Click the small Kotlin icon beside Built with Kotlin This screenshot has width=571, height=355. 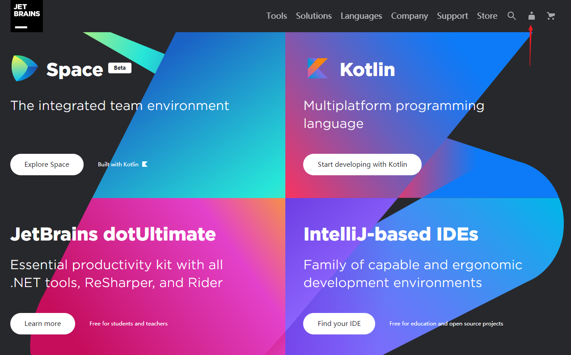pyautogui.click(x=144, y=164)
